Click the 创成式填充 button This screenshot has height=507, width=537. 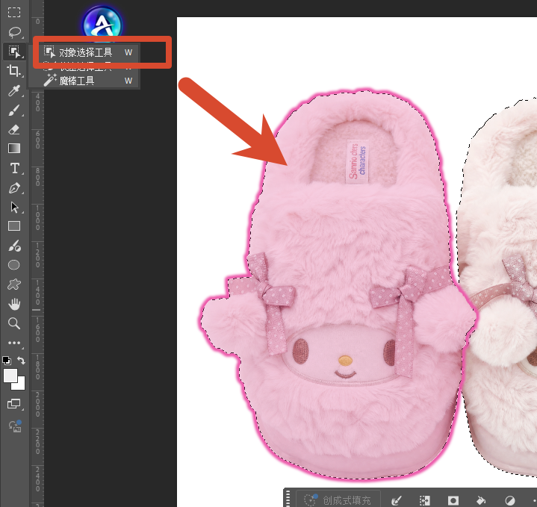point(338,500)
